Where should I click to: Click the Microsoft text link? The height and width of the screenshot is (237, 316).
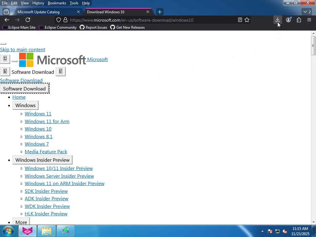[97, 60]
